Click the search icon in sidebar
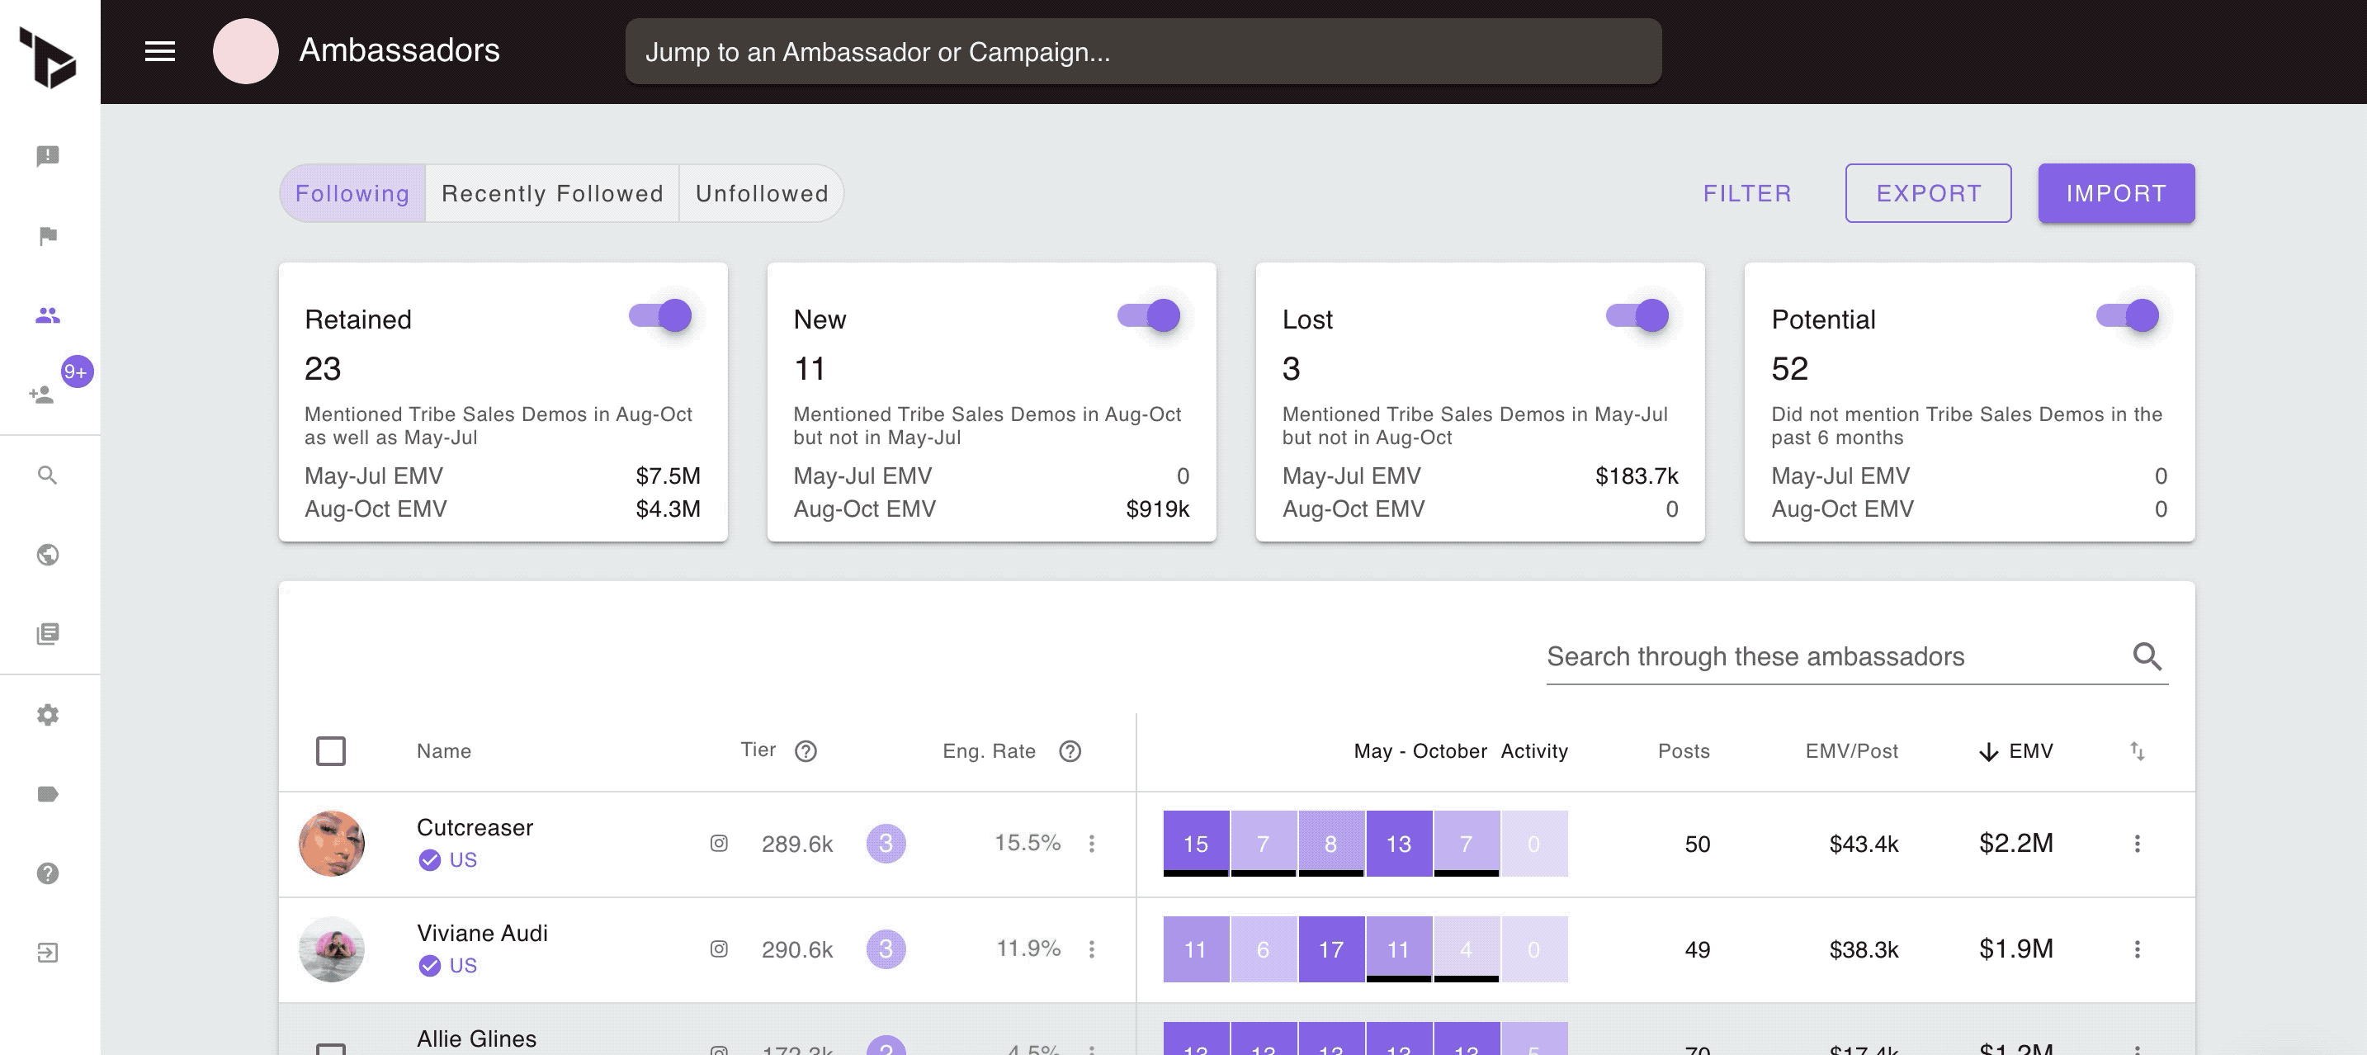 pos(49,475)
